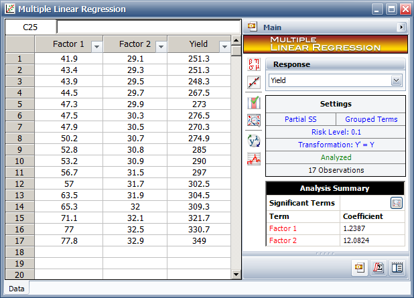Click the Factor 1 cell 63.5
414x298 pixels.
[x=69, y=195]
